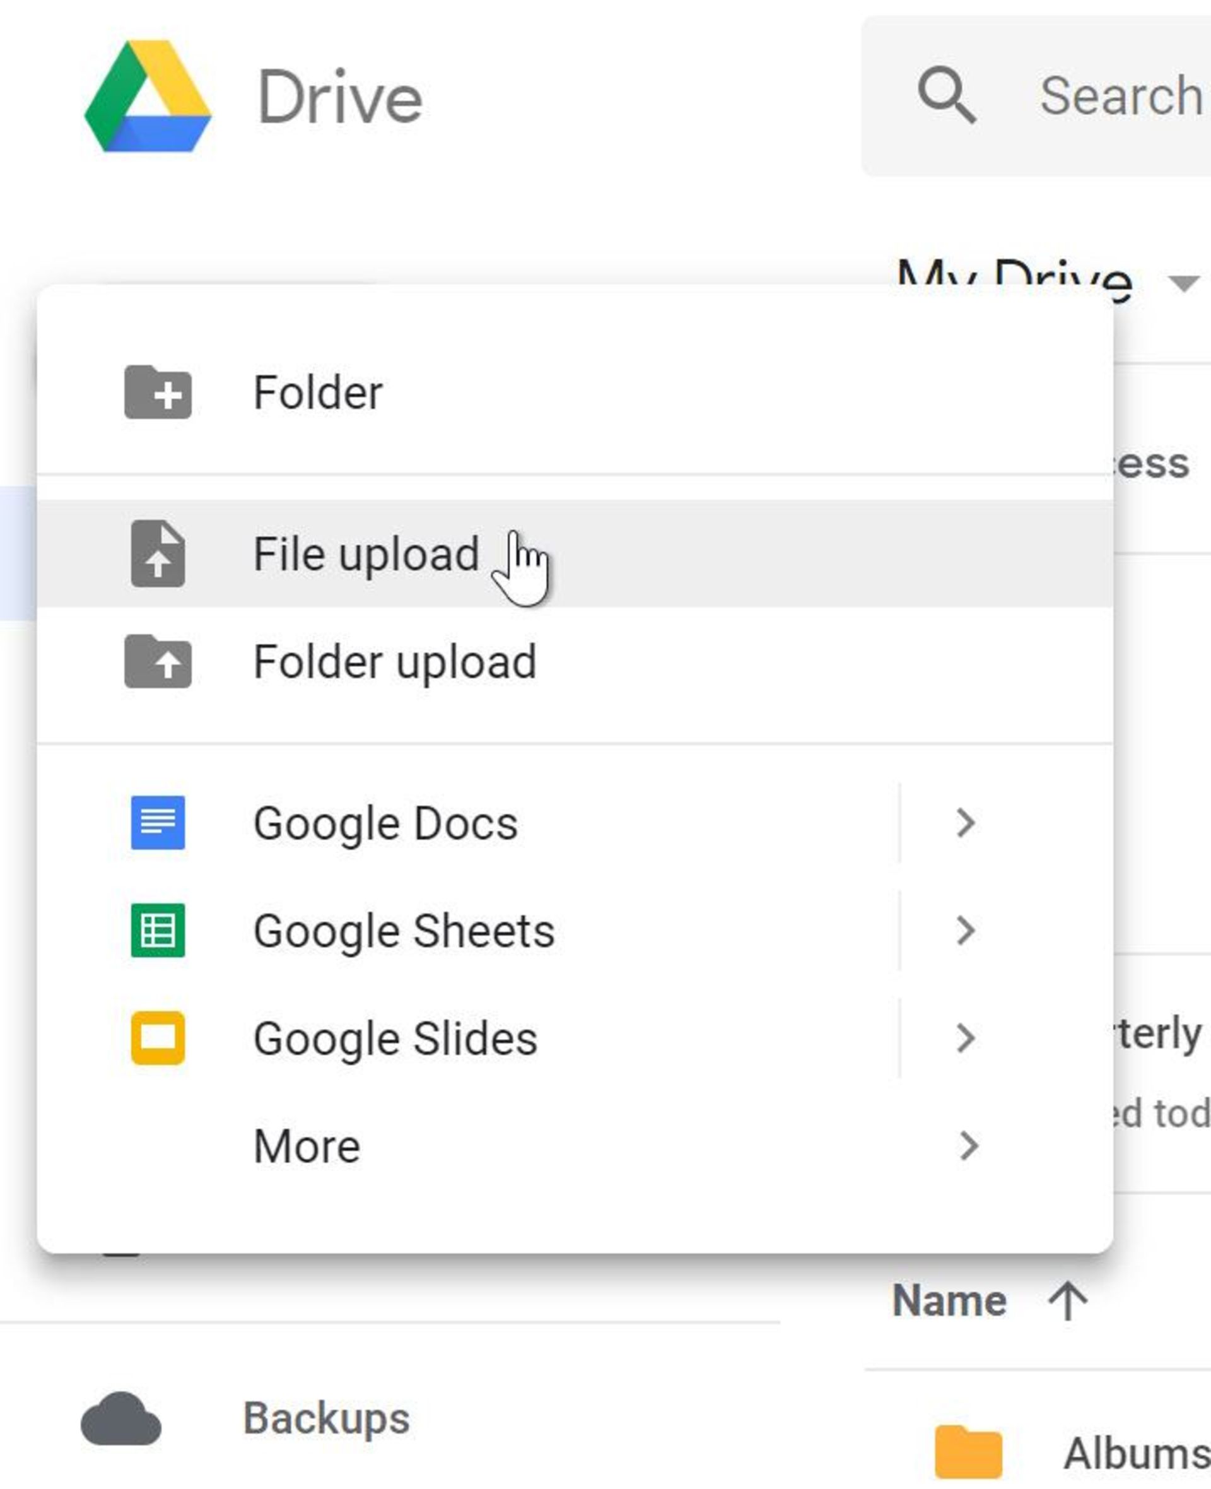Click the Google Docs icon

(158, 821)
